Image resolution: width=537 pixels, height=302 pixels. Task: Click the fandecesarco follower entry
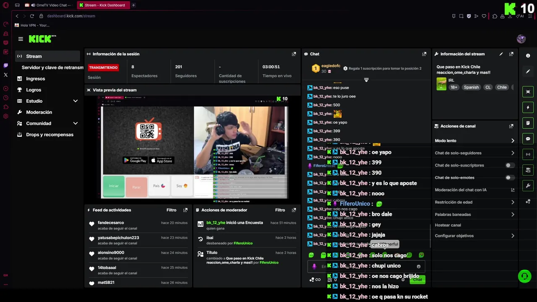(138, 226)
